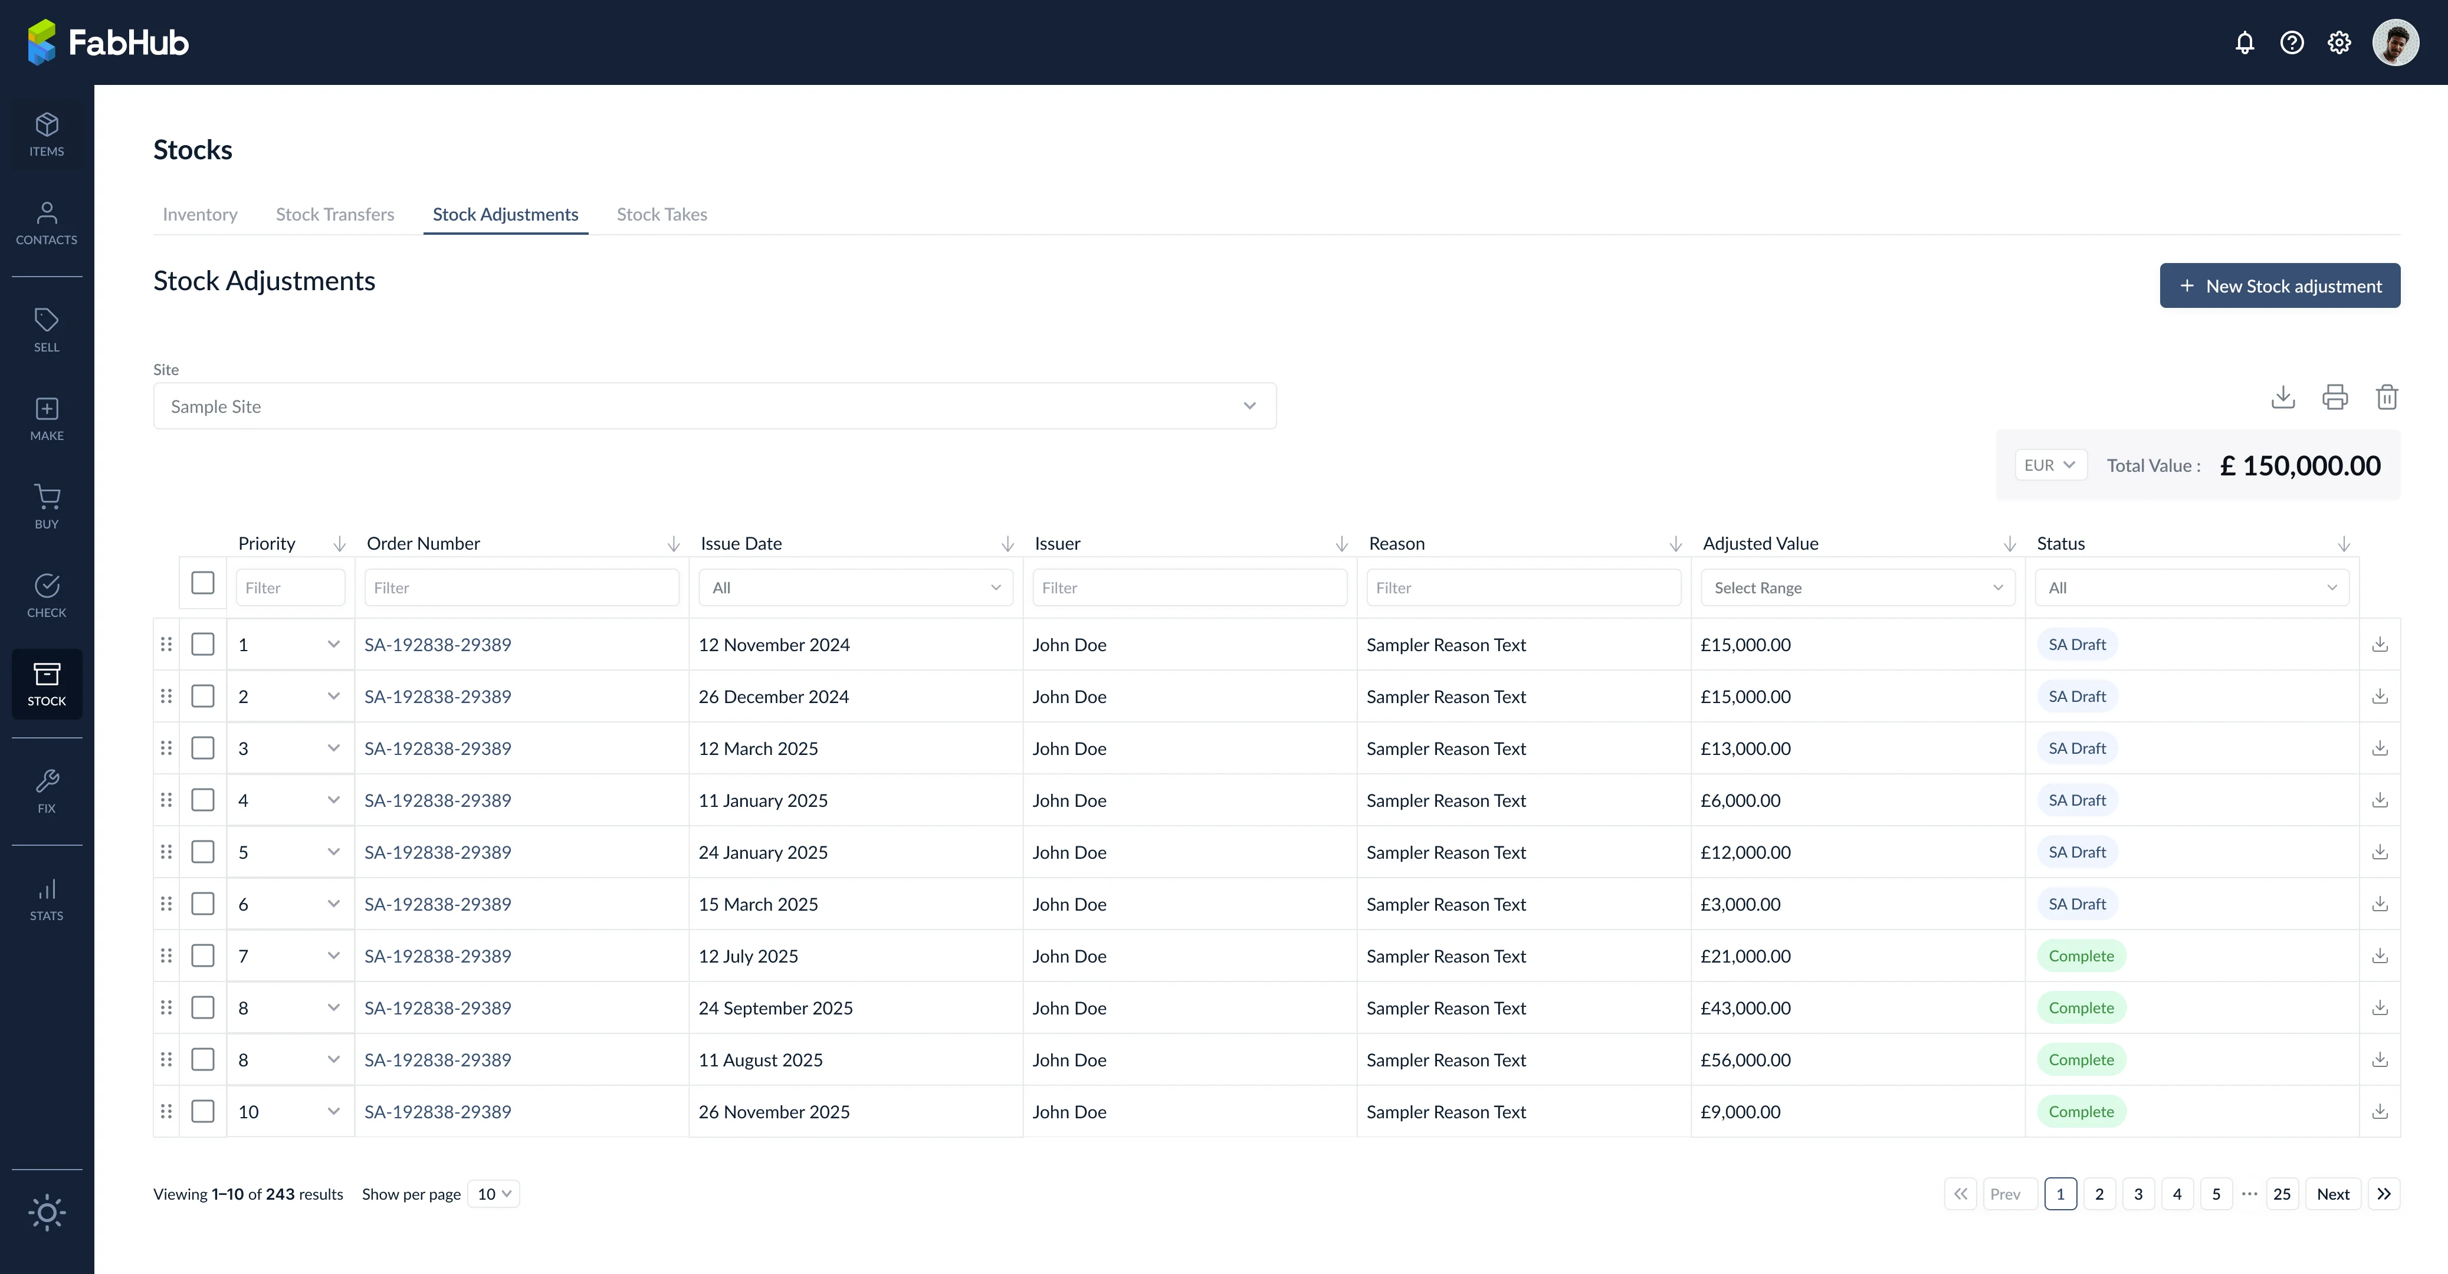Download the 12 November 2024 row
Image resolution: width=2448 pixels, height=1274 pixels.
tap(2380, 644)
